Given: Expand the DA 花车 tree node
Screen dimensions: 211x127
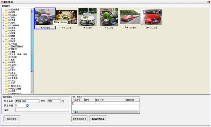Looking at the screenshot, I should (4, 62).
